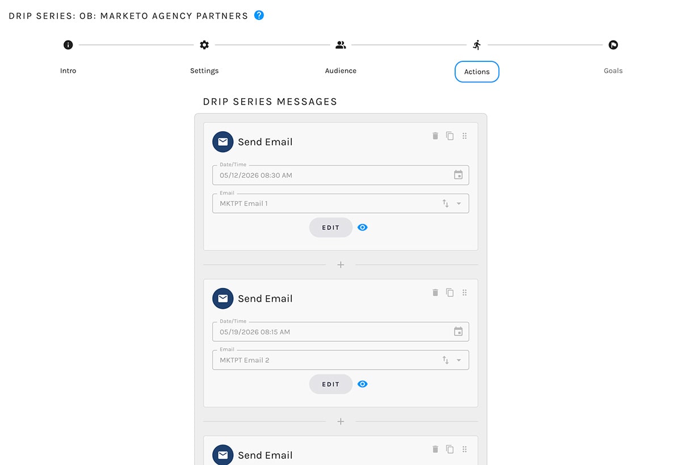Click the envelope icon of MKTPT Email 1 card
This screenshot has height=465, width=681.
[223, 142]
